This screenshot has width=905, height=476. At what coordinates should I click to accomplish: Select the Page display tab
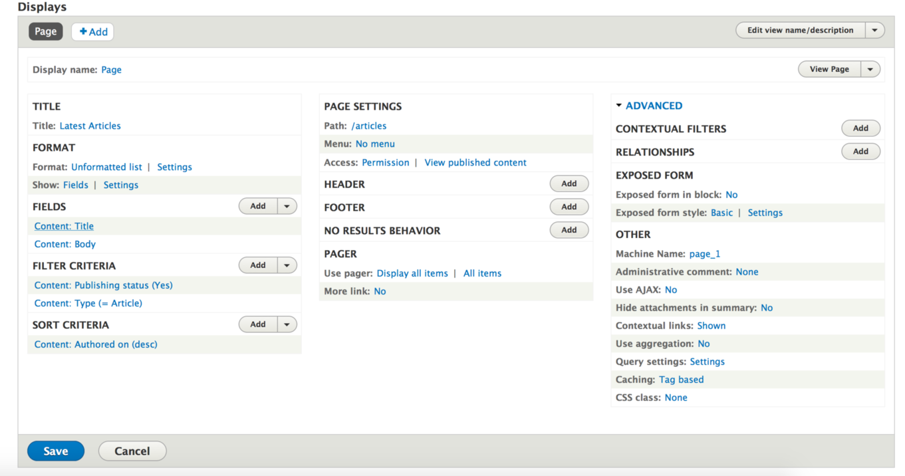[x=46, y=31]
